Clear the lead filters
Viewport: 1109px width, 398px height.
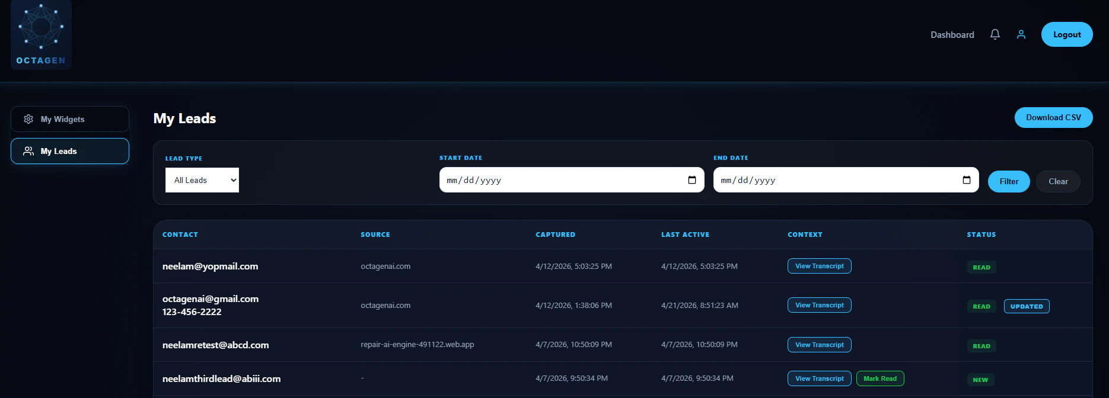(x=1058, y=181)
